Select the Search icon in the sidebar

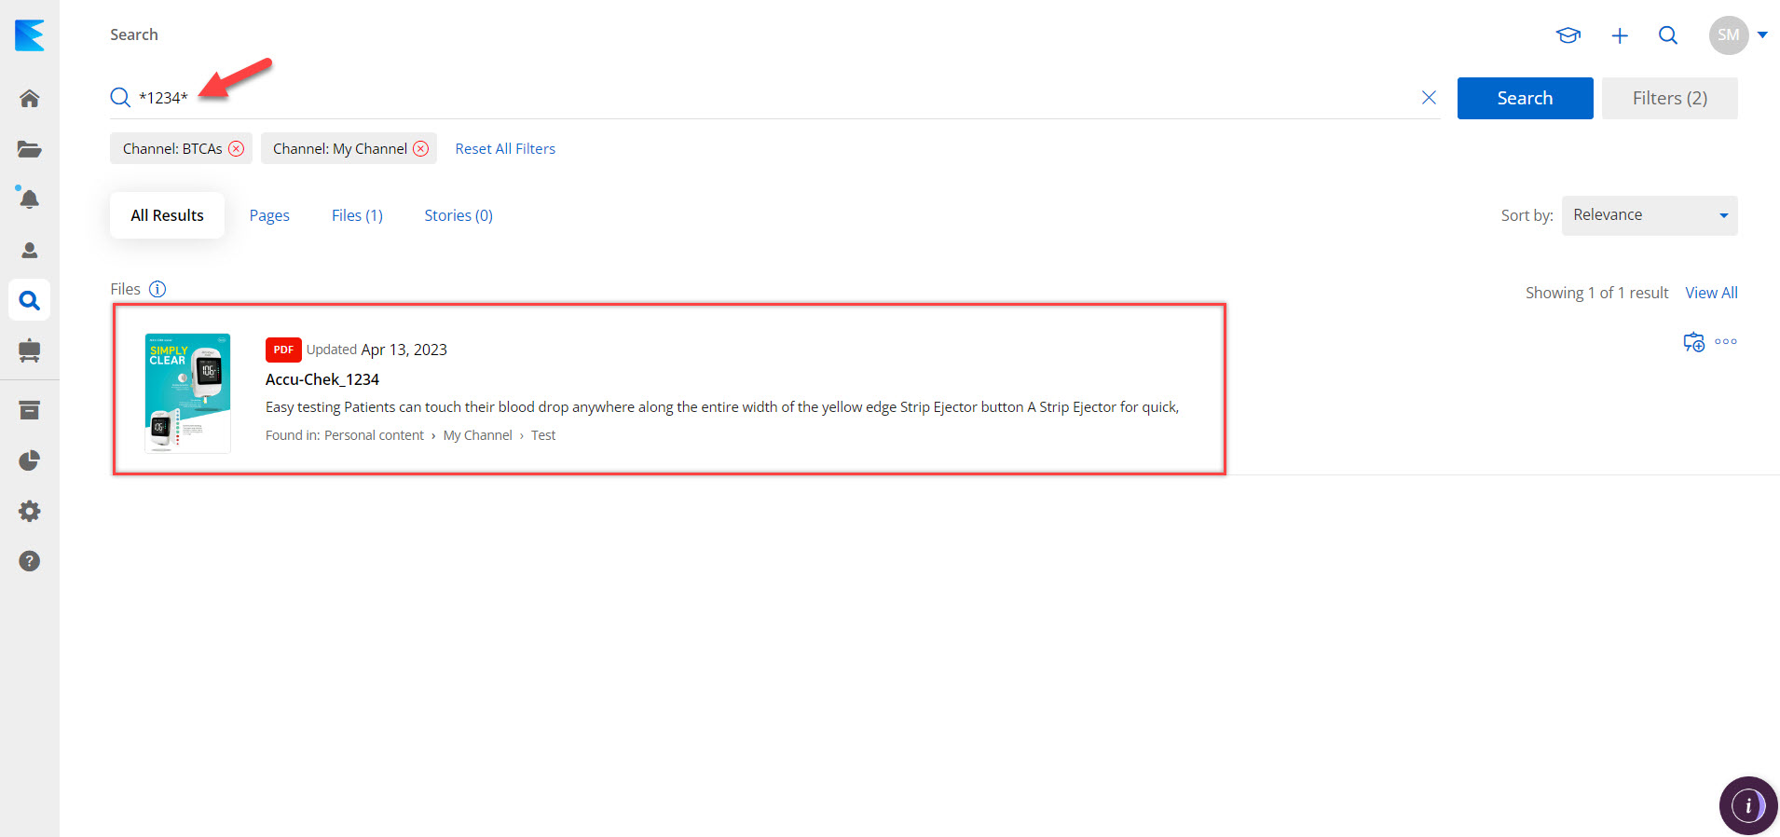point(30,300)
